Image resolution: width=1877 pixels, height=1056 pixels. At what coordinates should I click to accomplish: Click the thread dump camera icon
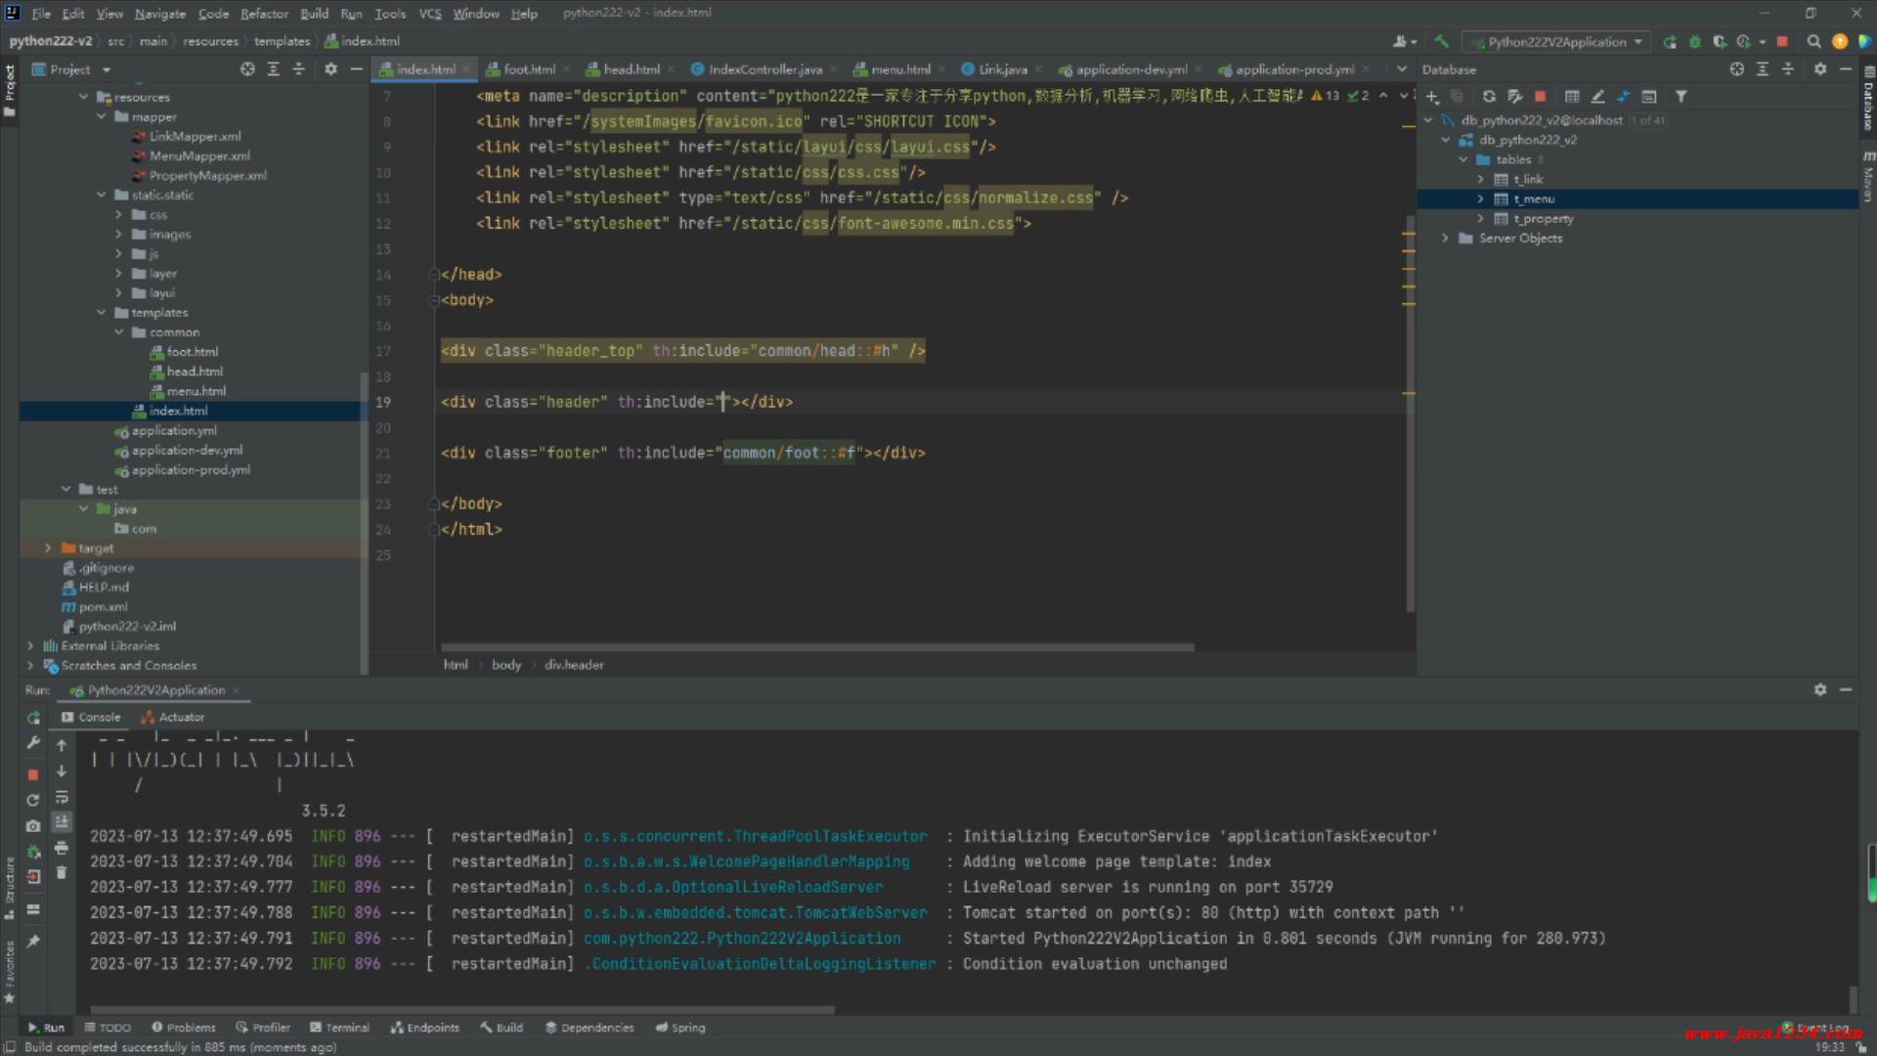point(33,825)
